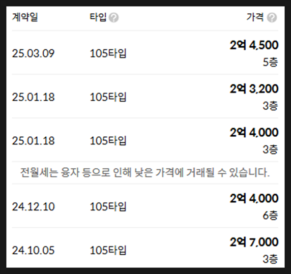291x274 pixels.
Task: Click 3층 under the 2억 7,000 price
Action: tap(271, 259)
